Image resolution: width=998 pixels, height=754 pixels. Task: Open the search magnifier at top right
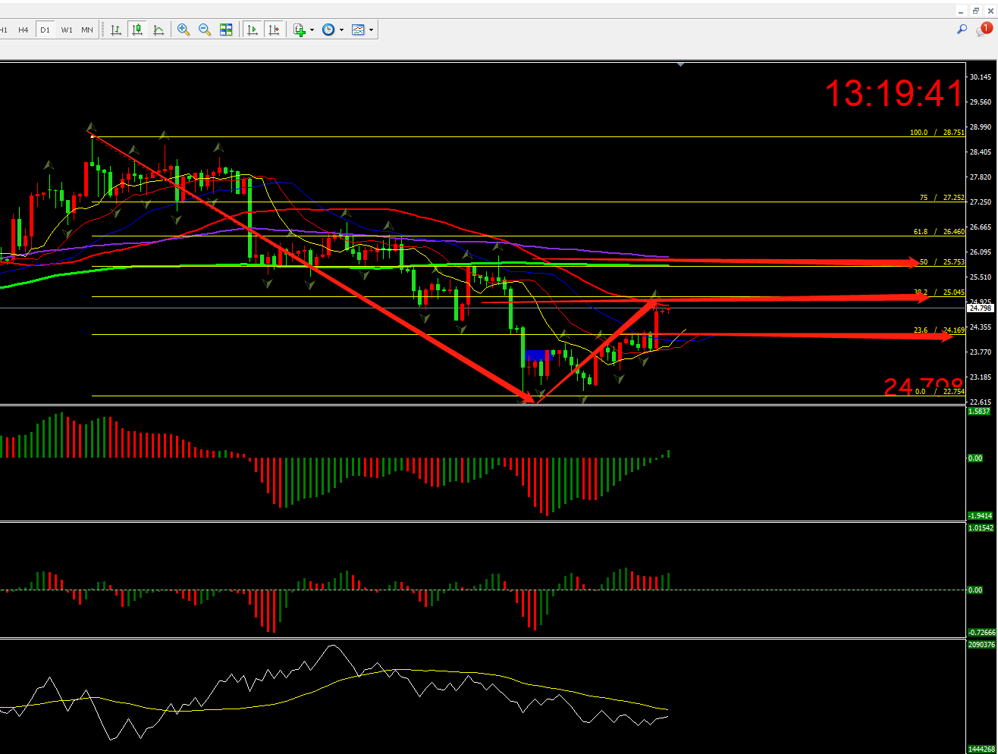[x=962, y=29]
